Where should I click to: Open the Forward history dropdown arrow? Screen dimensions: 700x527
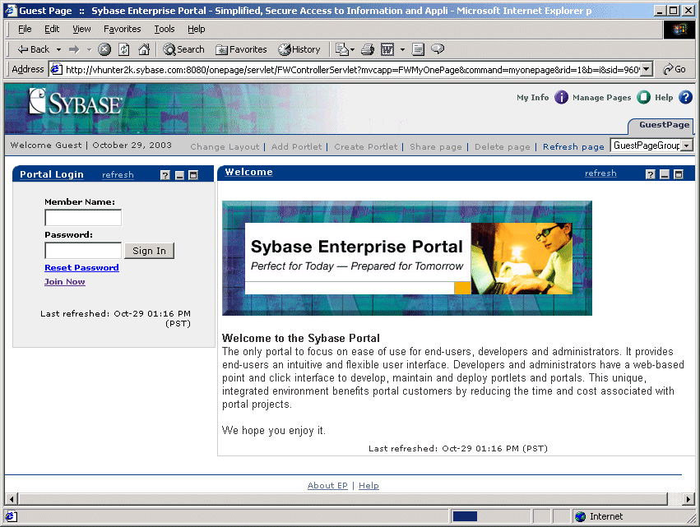(89, 49)
